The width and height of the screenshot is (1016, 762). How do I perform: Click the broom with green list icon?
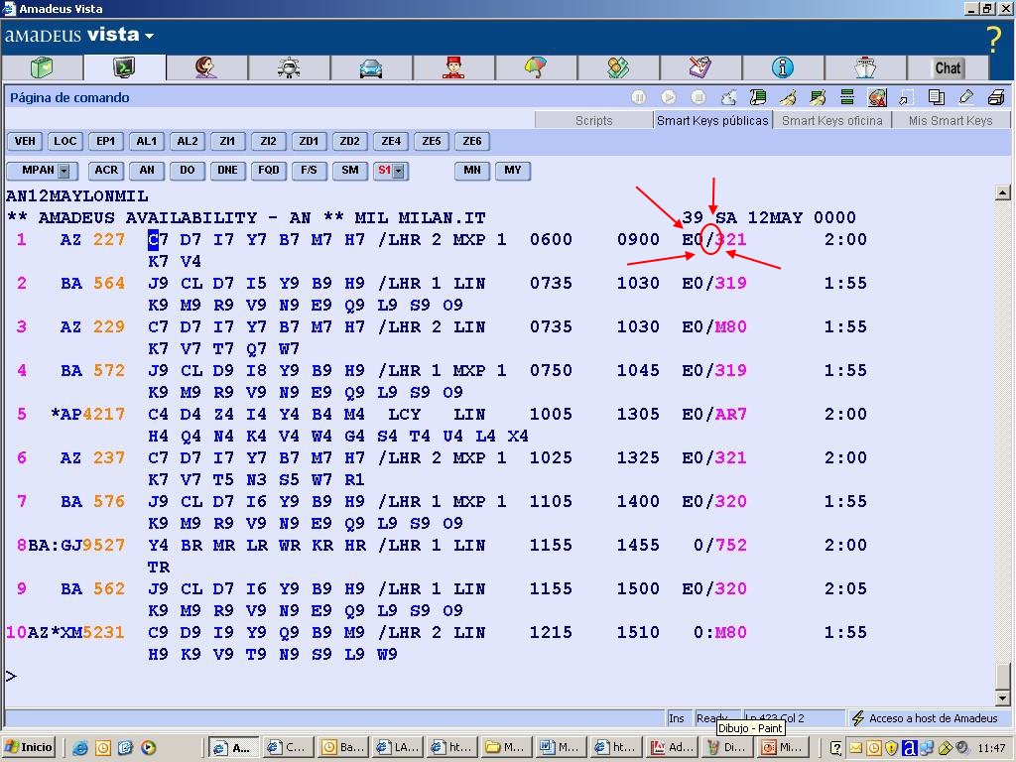818,97
